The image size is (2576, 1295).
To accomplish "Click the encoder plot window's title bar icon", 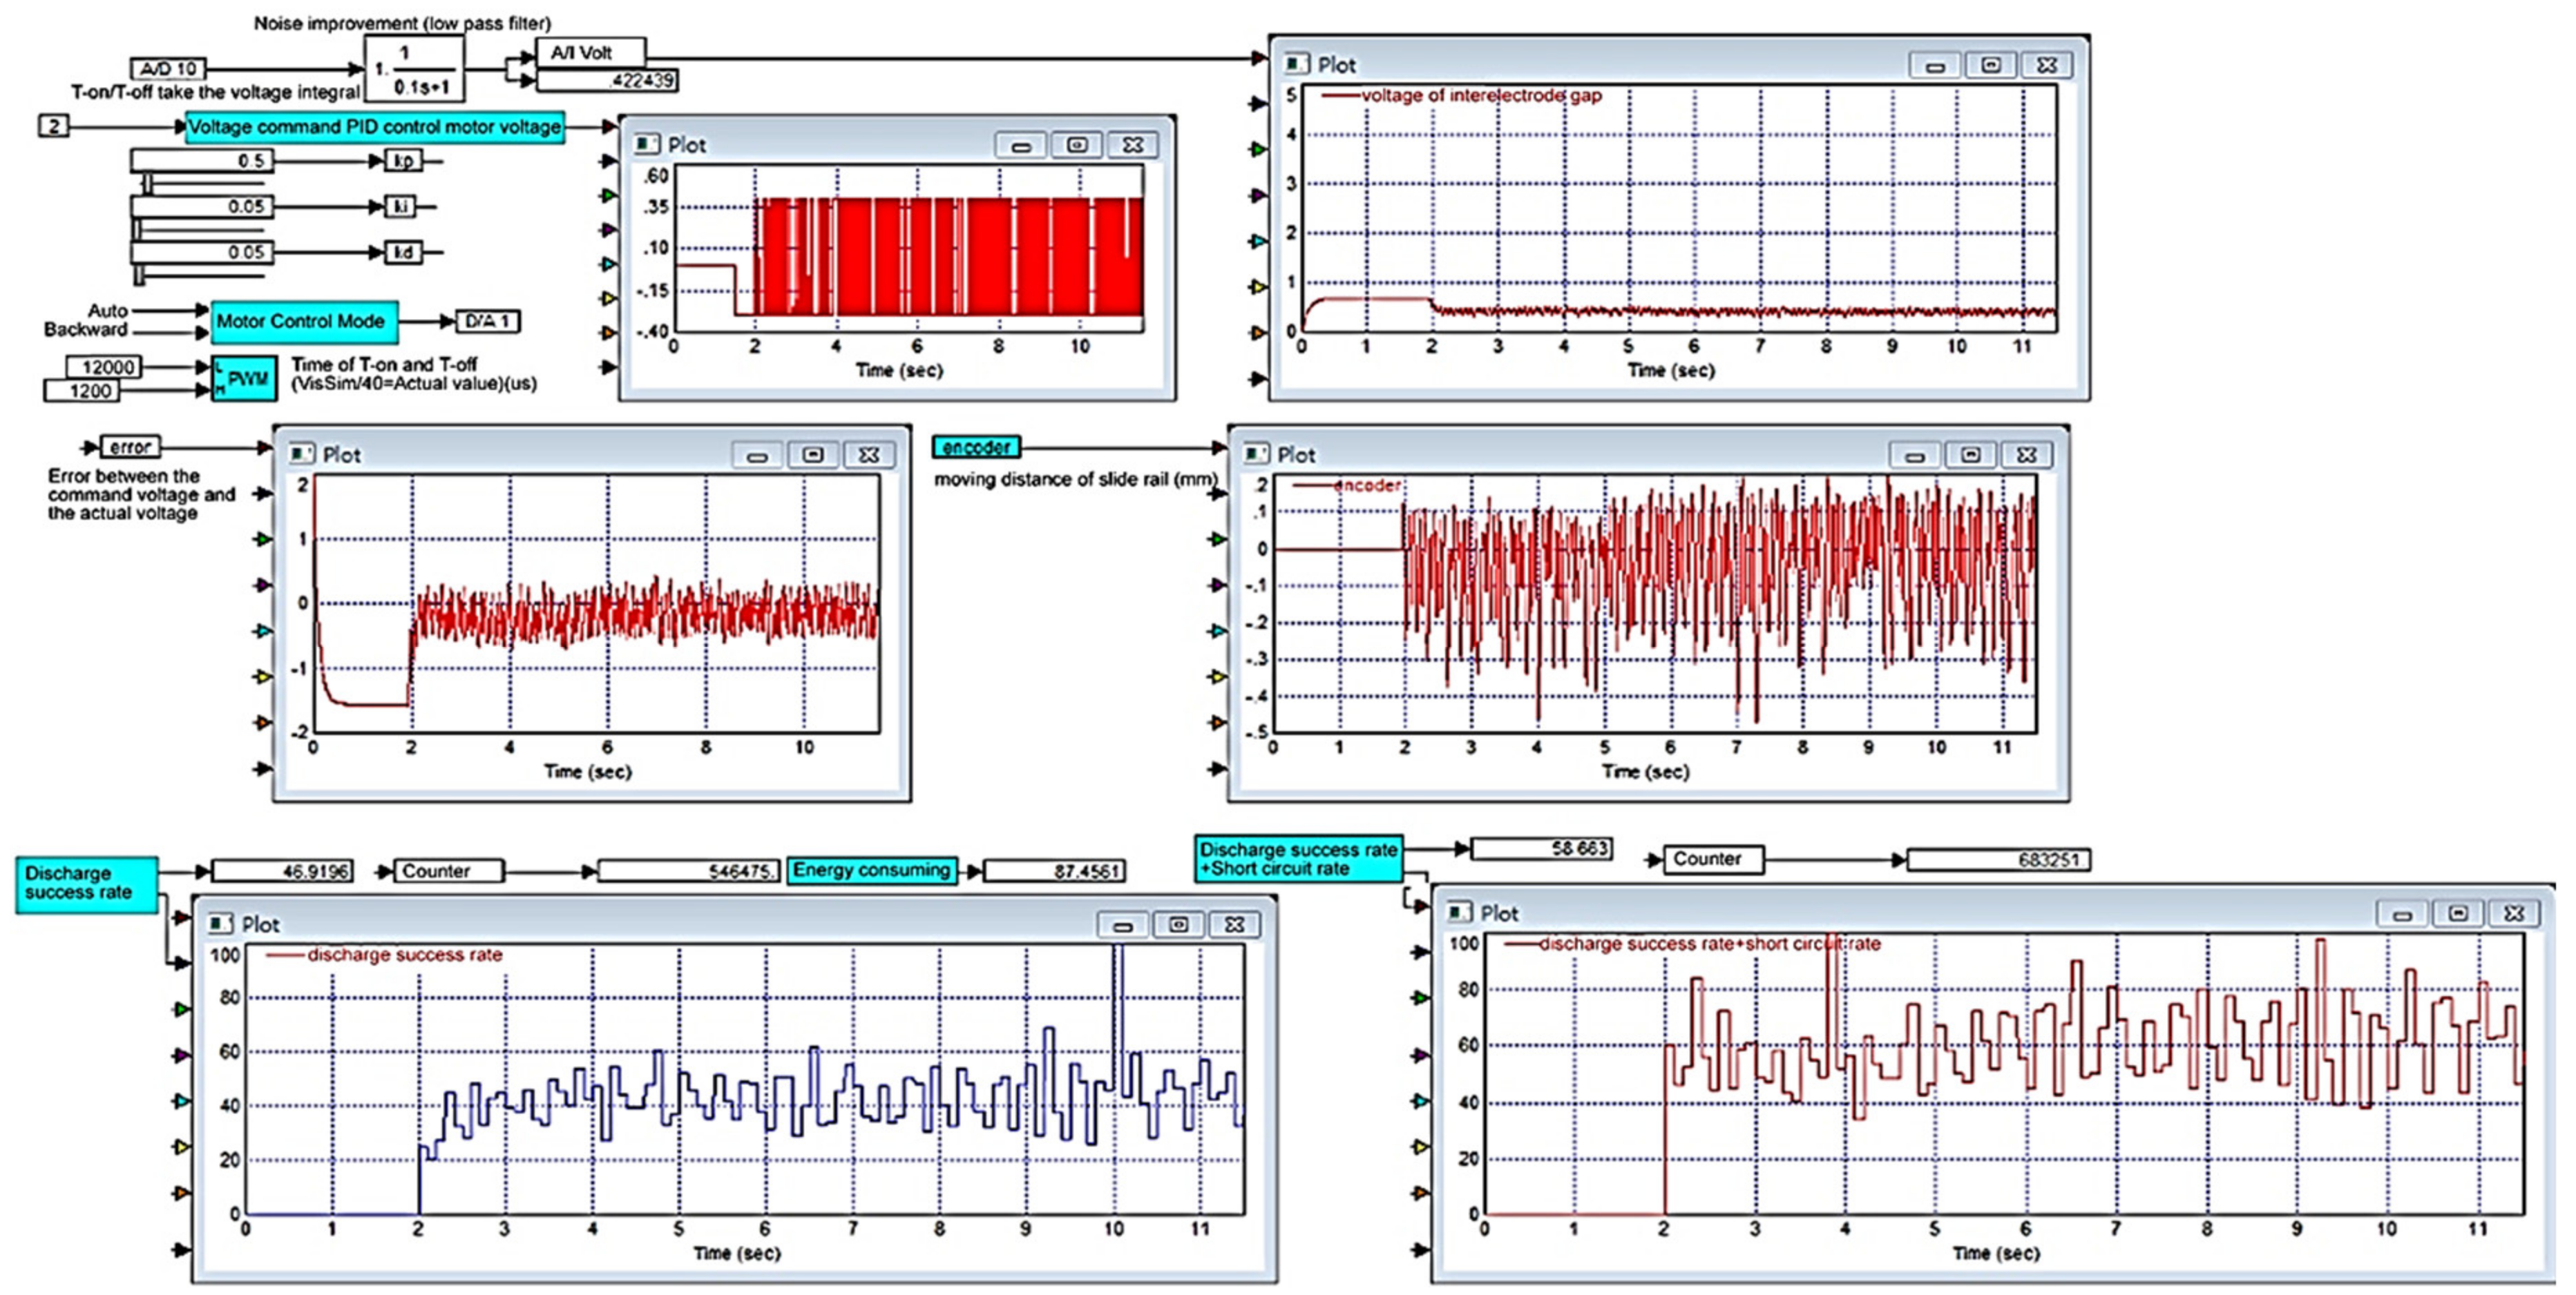I will click(x=1255, y=455).
